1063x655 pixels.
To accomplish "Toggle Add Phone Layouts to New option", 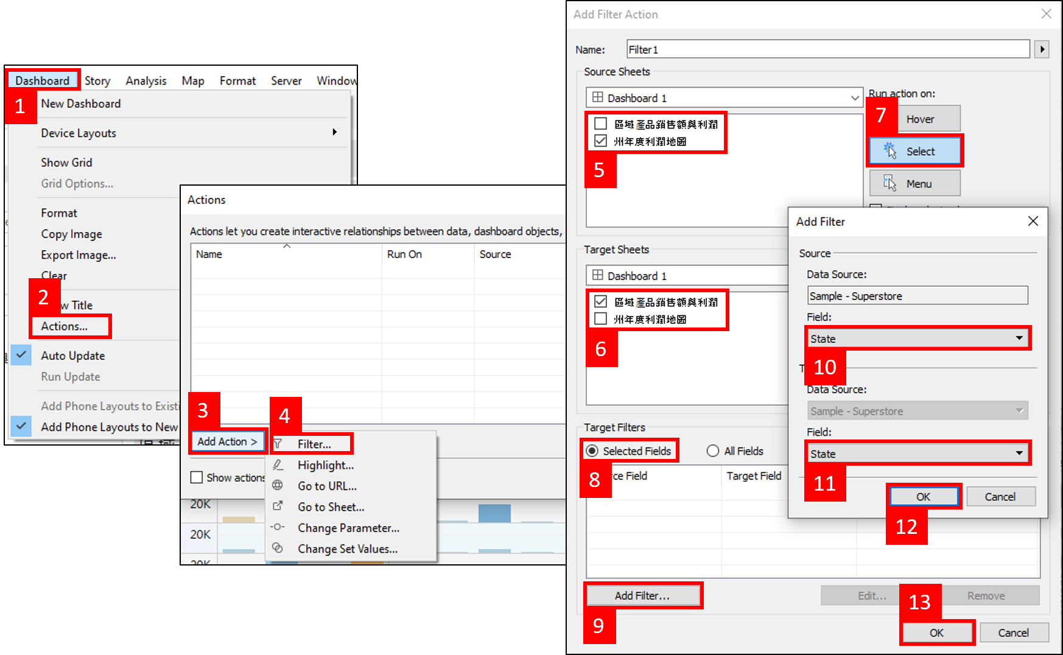I will (109, 427).
